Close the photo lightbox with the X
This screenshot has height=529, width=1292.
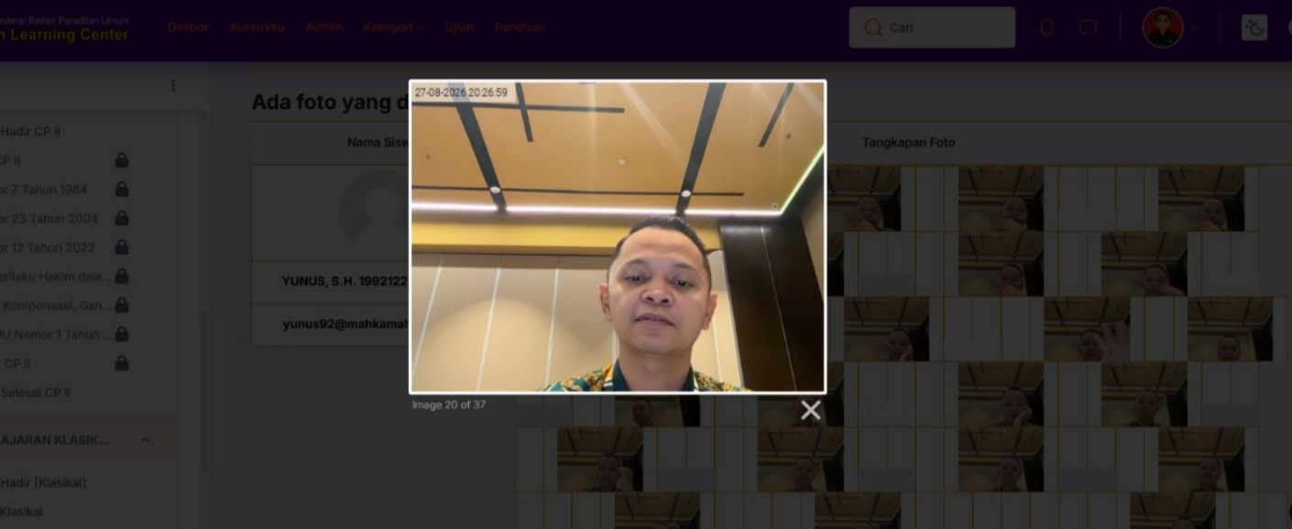coord(810,410)
